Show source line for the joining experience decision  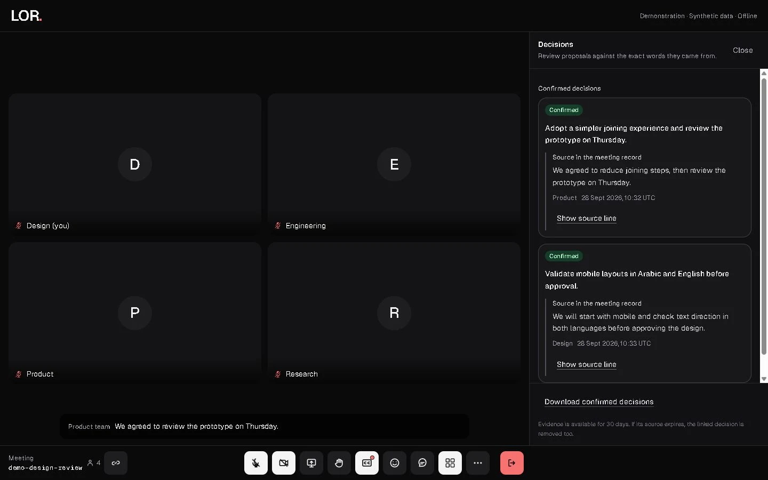click(586, 218)
